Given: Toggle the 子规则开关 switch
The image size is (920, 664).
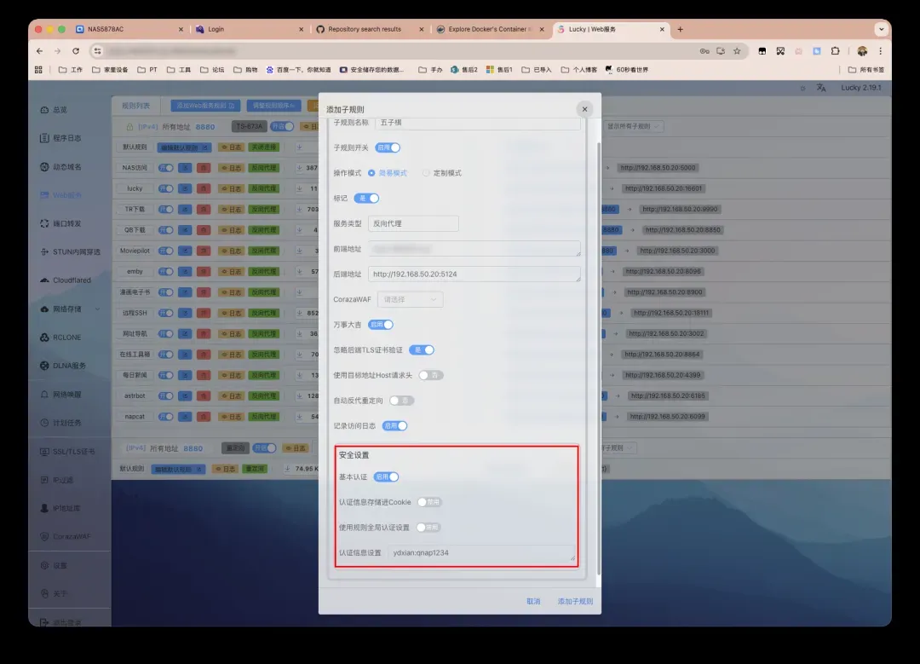Looking at the screenshot, I should click(388, 147).
